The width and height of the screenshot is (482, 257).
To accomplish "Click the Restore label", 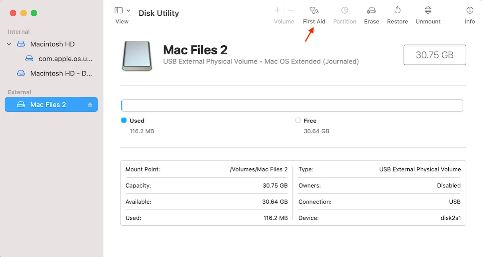I will pos(397,22).
